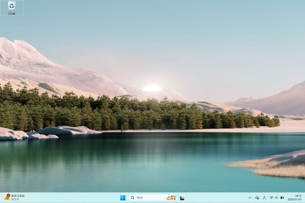Screen dimensions: 305x203
Task: Click the red notification badge on the weather widget
Action: click(8, 195)
